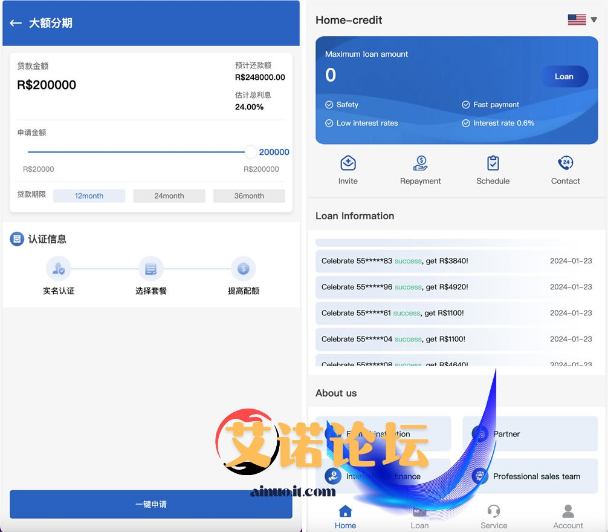Click the R$20000 minimum amount label

(x=39, y=169)
